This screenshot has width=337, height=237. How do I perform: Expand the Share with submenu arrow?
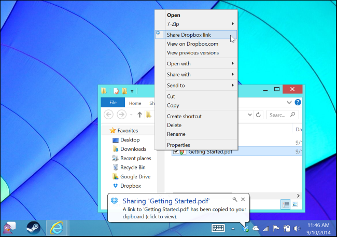[233, 74]
